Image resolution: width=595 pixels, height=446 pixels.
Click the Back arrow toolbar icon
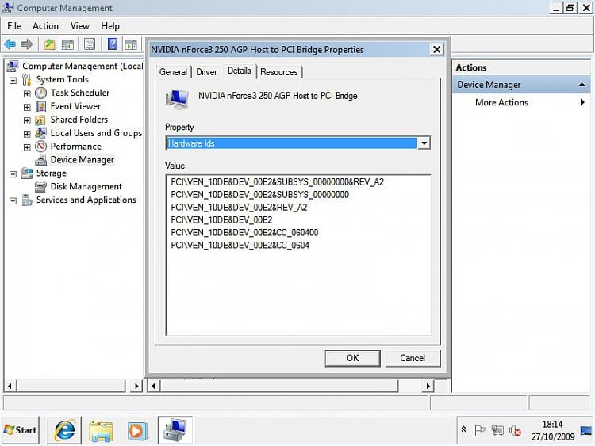click(10, 44)
